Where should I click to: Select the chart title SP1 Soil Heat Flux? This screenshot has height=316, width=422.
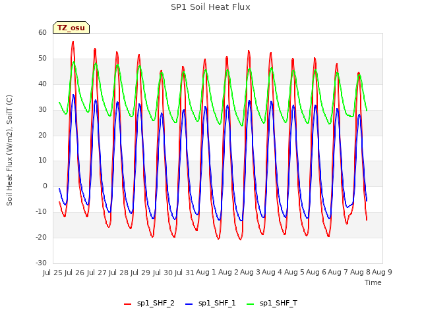[210, 7]
